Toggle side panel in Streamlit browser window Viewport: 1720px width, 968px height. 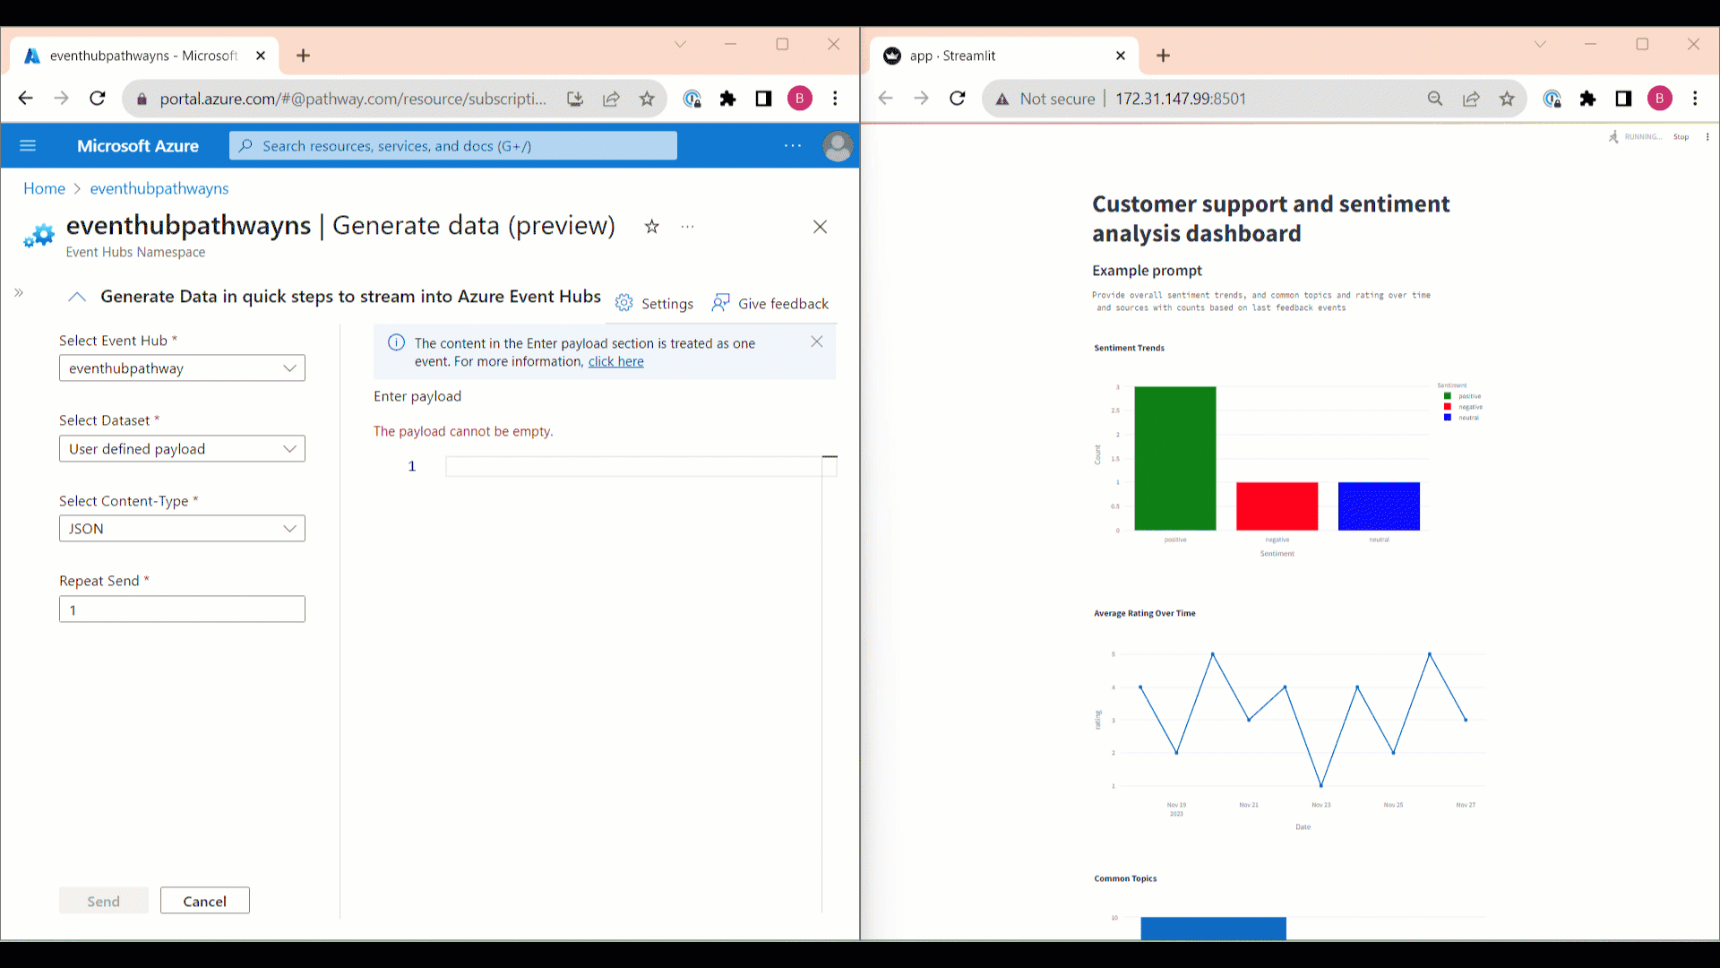click(x=1623, y=99)
